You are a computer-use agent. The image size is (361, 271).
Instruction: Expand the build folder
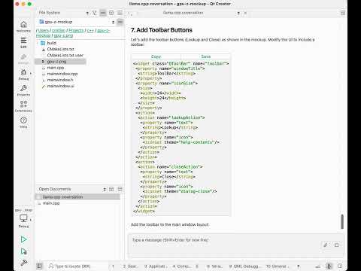38,43
